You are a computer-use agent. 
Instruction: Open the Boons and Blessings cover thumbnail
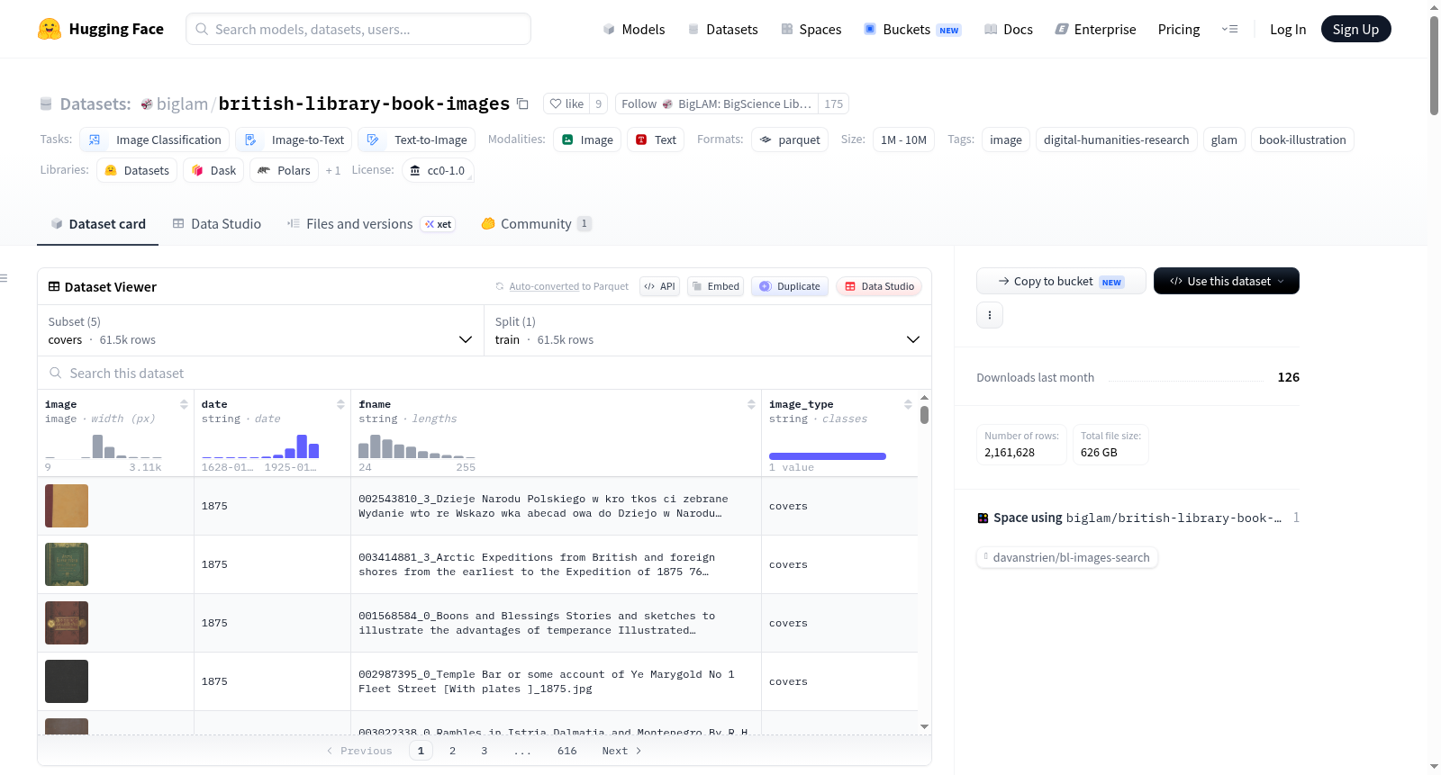pos(67,623)
